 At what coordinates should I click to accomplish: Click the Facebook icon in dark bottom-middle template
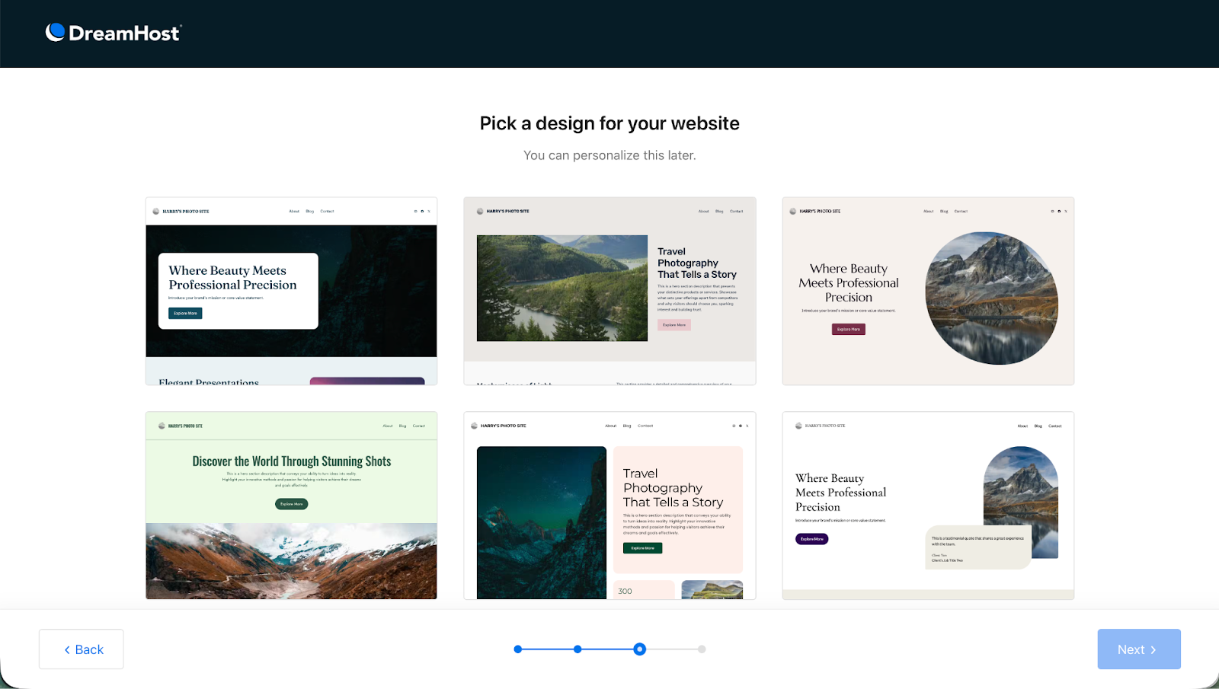pyautogui.click(x=741, y=426)
